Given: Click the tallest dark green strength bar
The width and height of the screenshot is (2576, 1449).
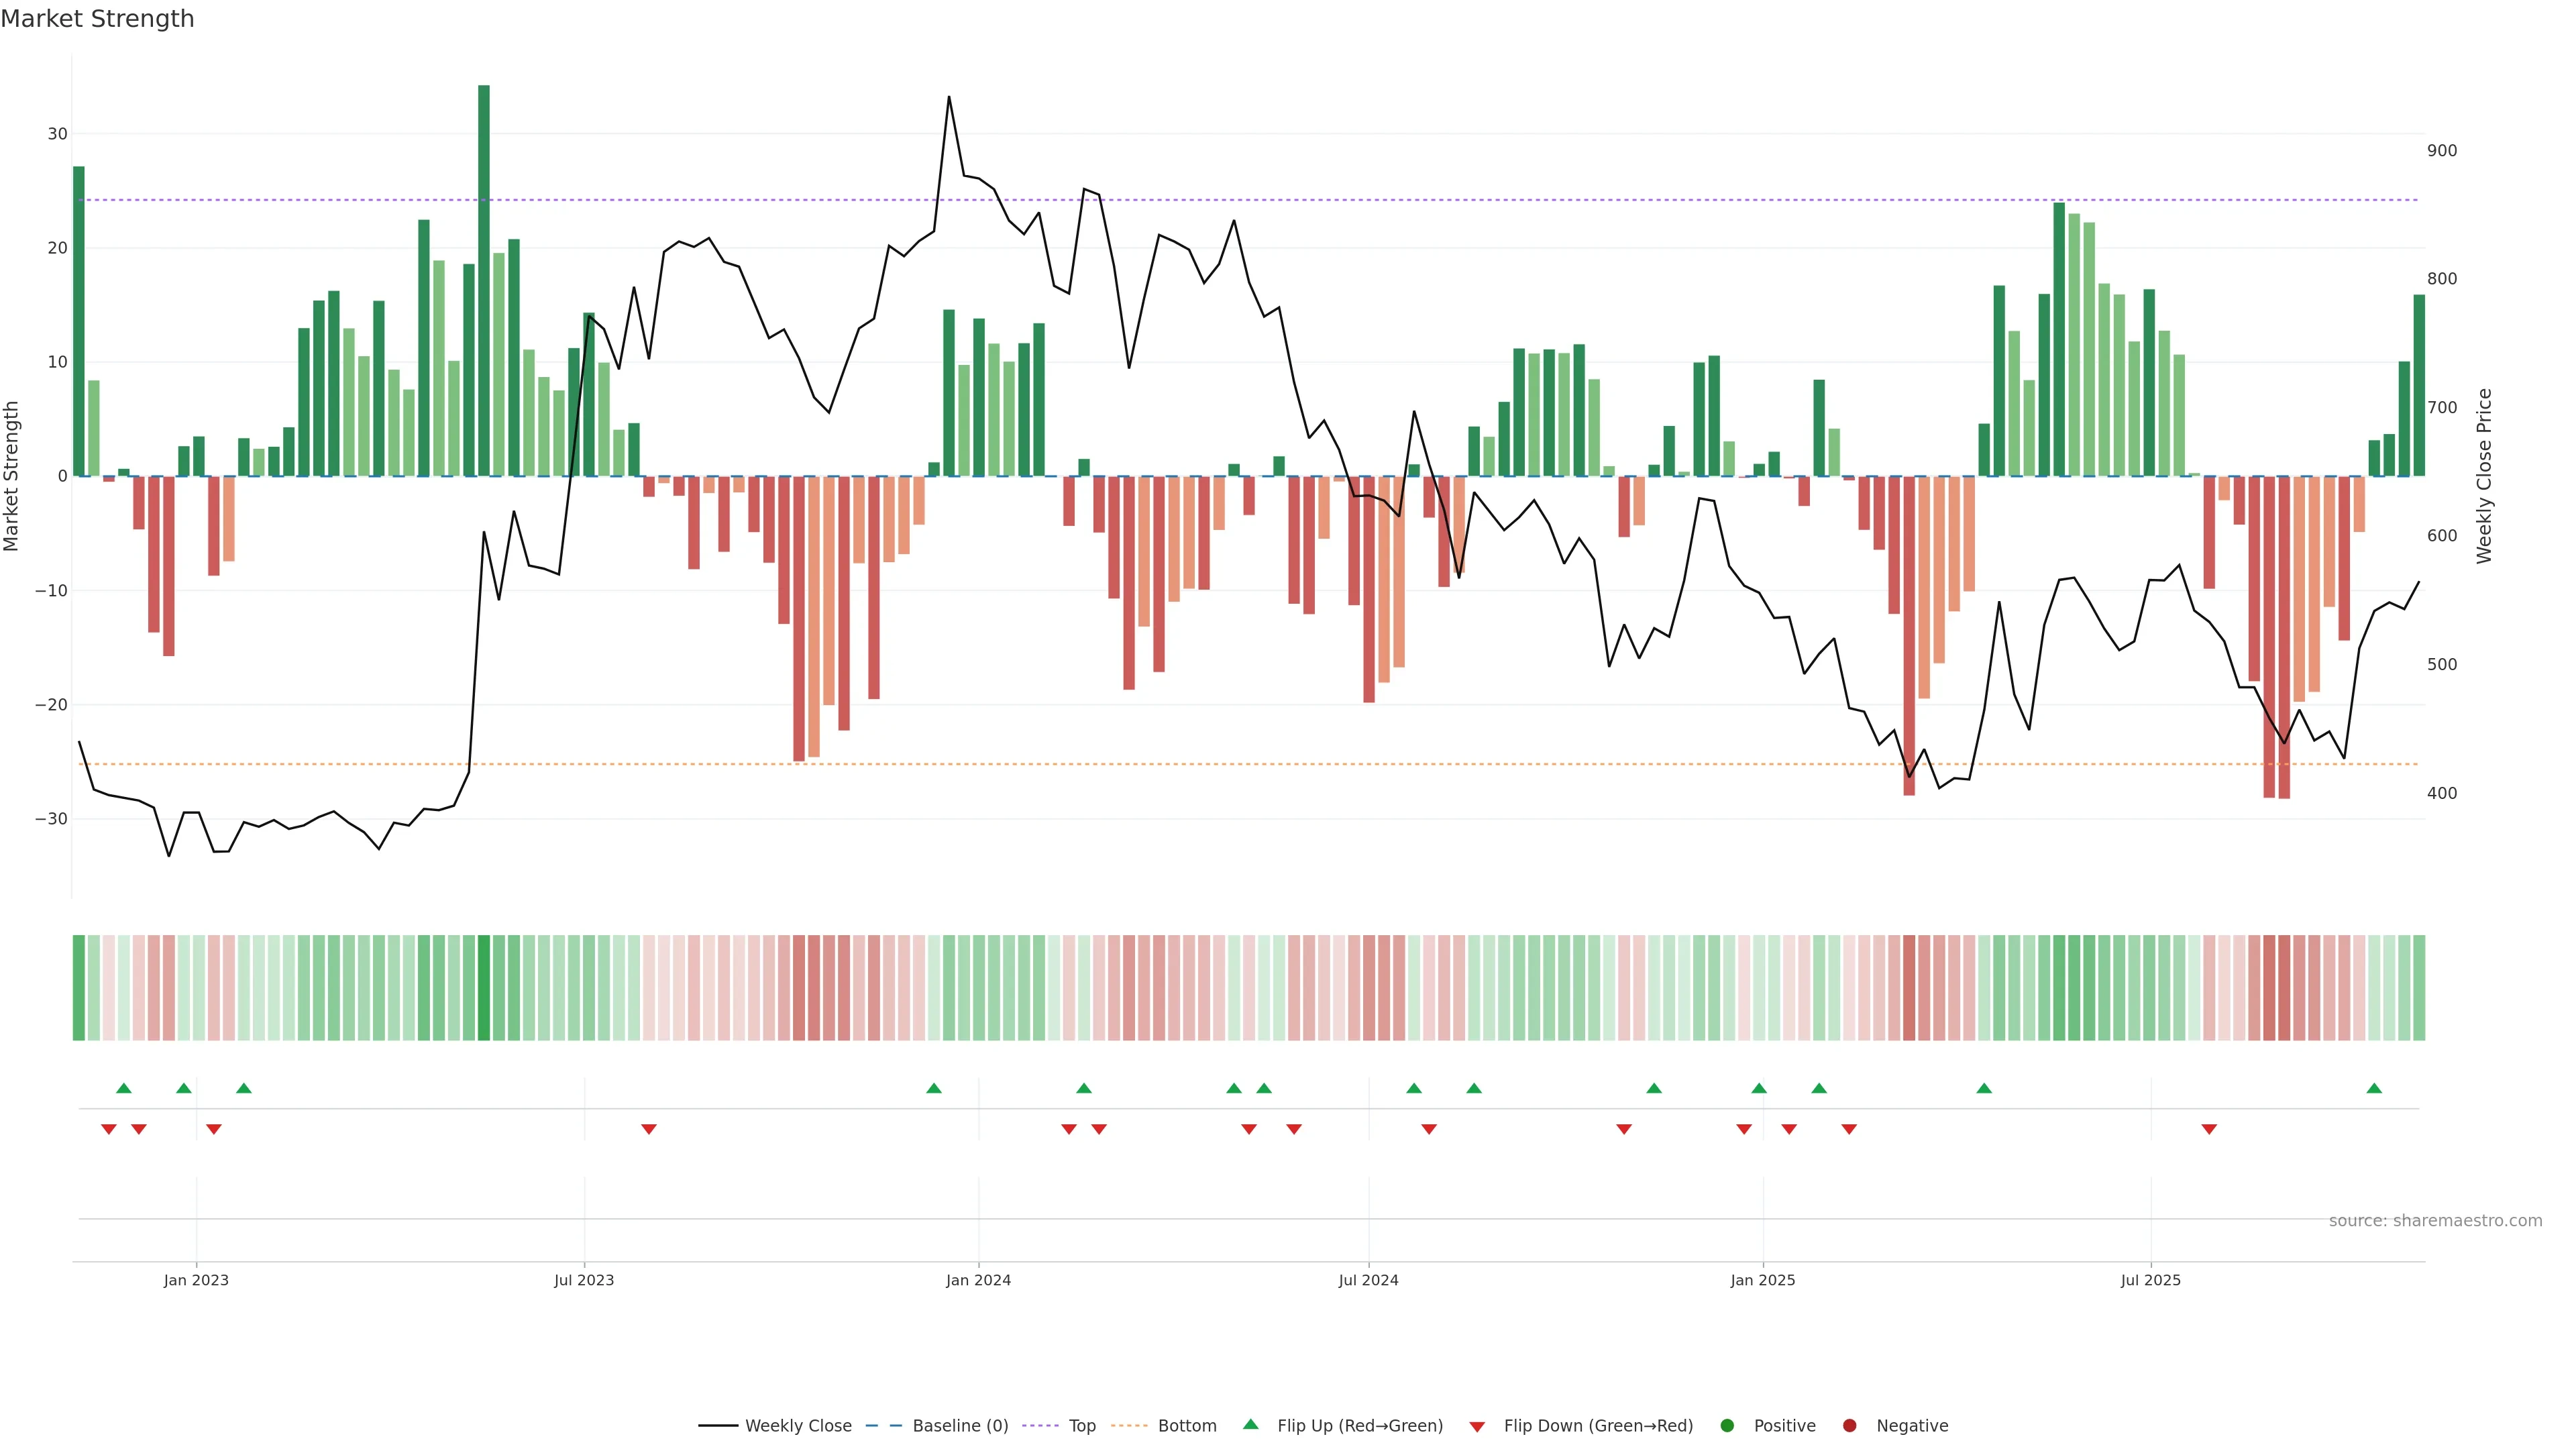Looking at the screenshot, I should (484, 280).
